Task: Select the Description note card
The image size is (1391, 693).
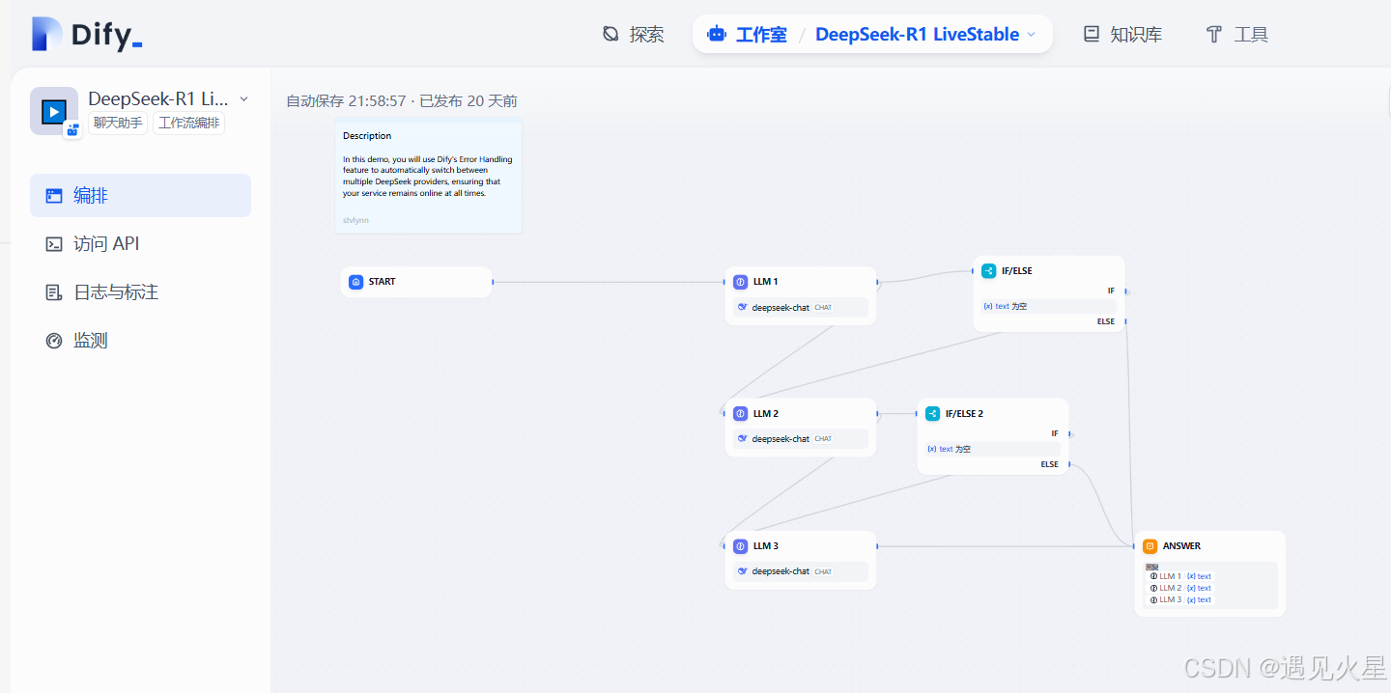Action: tap(429, 177)
